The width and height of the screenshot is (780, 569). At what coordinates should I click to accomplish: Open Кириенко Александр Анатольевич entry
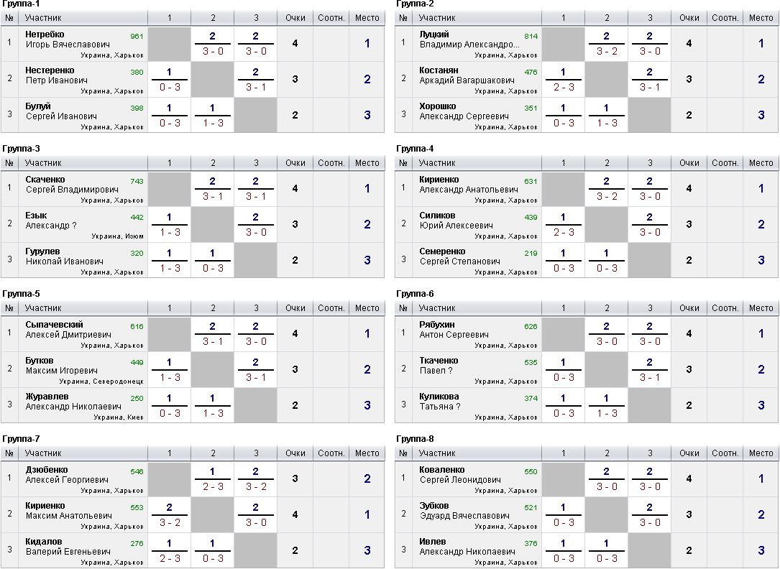[468, 185]
